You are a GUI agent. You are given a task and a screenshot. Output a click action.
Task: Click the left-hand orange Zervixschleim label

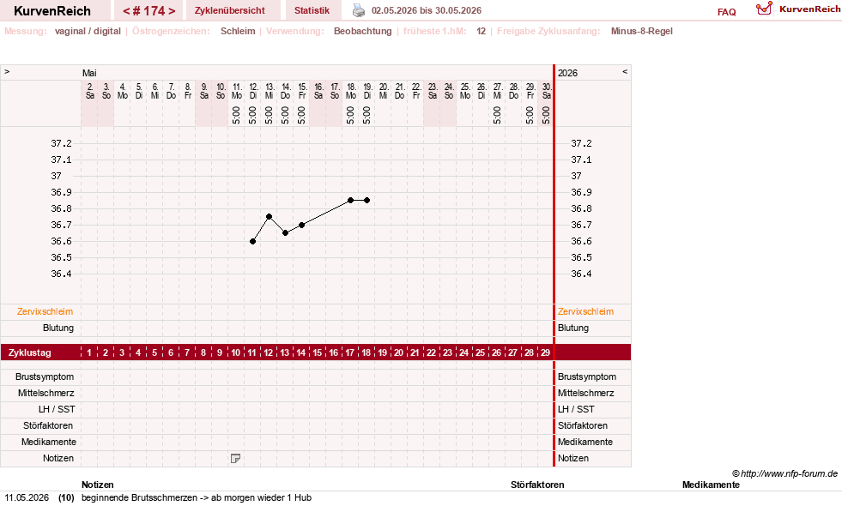[45, 311]
